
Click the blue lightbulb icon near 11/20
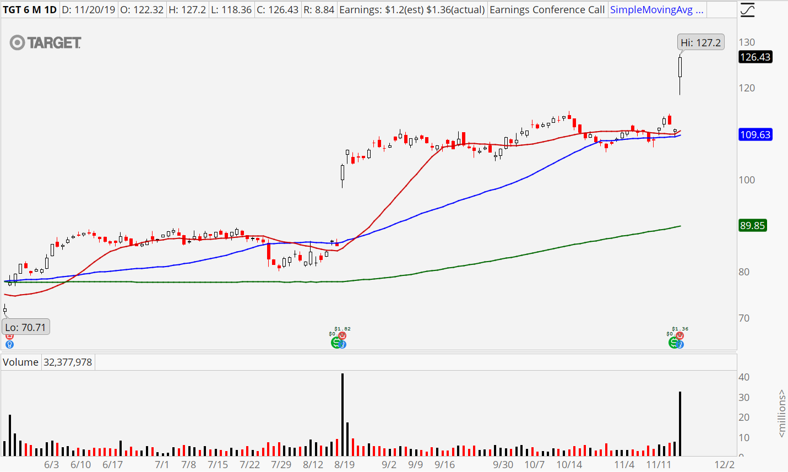point(680,345)
